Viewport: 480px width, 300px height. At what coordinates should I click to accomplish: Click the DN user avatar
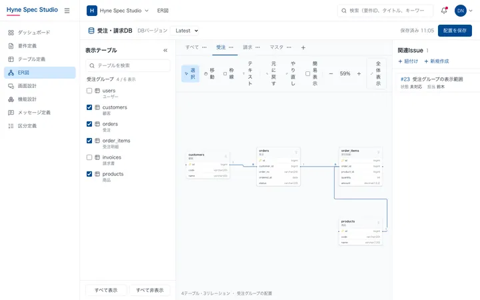(x=461, y=11)
